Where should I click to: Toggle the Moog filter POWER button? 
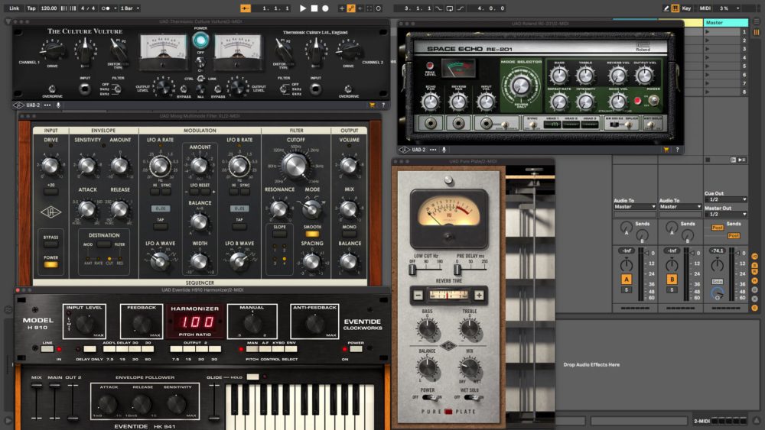(52, 259)
